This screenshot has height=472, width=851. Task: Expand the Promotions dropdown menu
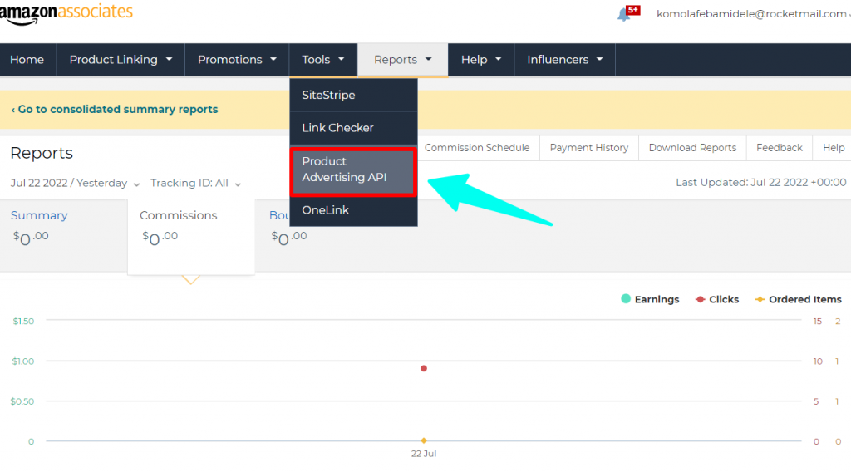[x=237, y=60]
